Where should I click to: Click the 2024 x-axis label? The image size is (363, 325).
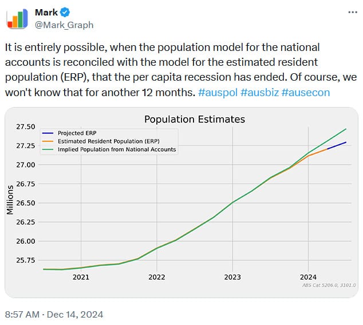[x=308, y=278]
